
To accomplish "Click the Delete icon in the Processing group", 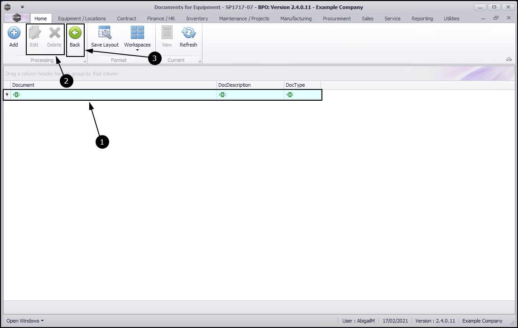I will tap(54, 33).
